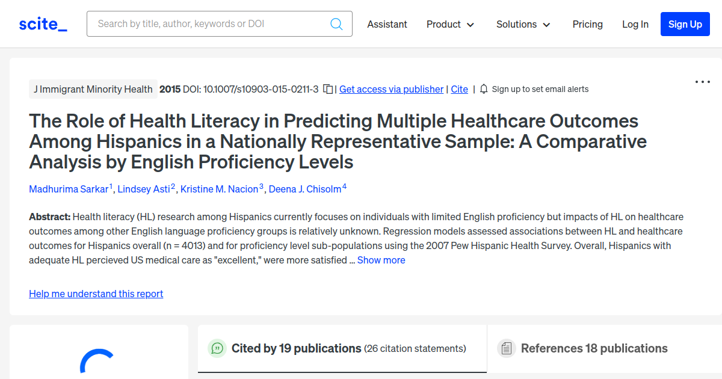This screenshot has width=722, height=379.
Task: Open the Assistant menu item
Action: click(387, 25)
